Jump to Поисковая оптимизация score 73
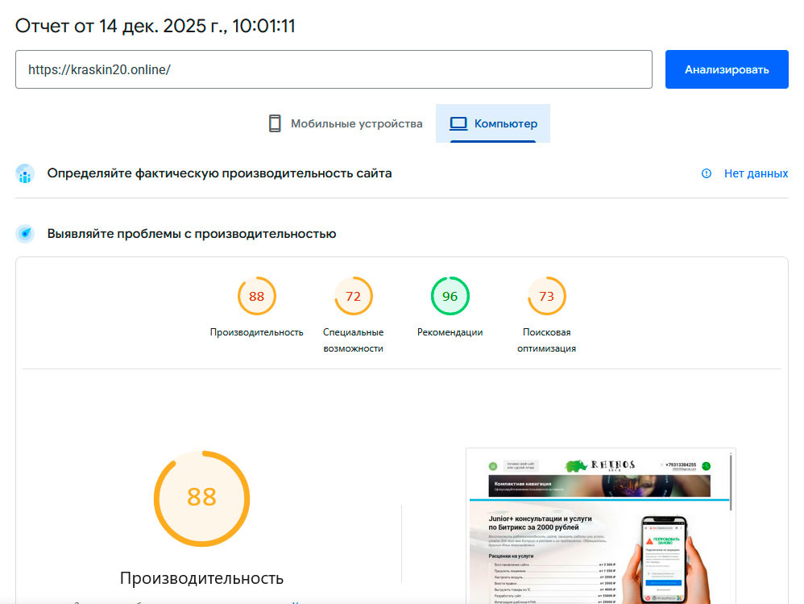This screenshot has width=804, height=604. pos(546,296)
